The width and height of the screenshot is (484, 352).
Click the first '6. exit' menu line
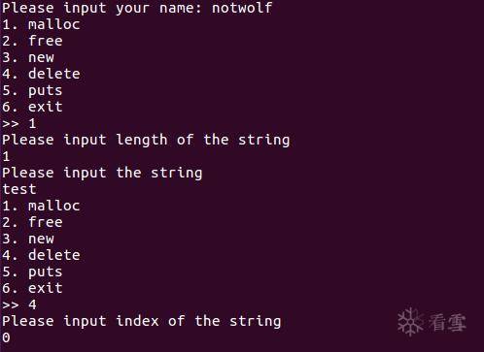pyautogui.click(x=32, y=107)
